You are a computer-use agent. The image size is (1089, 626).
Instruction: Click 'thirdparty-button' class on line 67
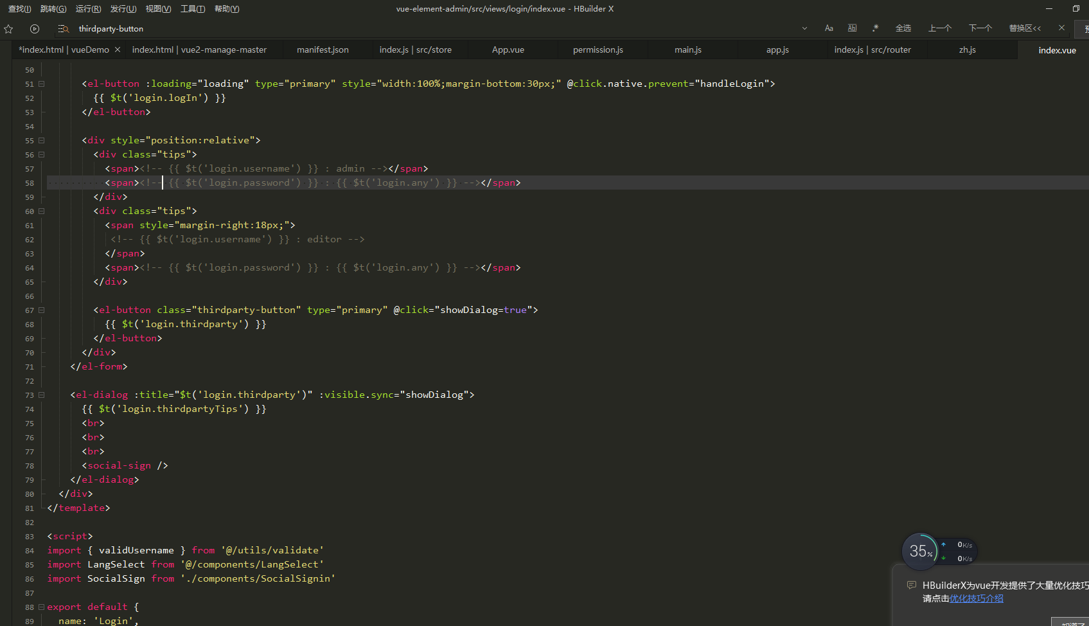pos(246,310)
